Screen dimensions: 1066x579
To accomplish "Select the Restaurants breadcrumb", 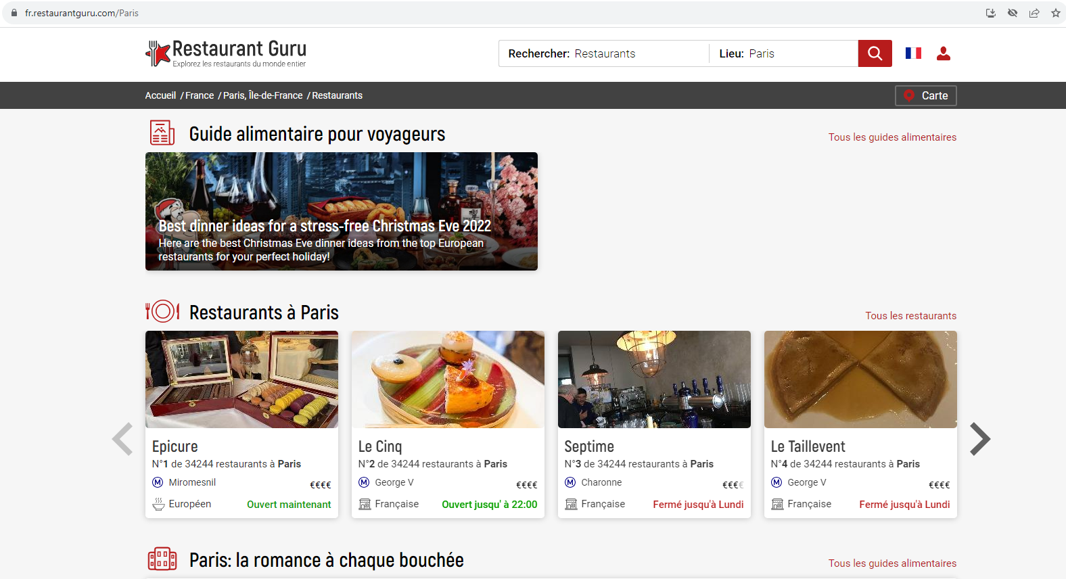I will point(338,95).
